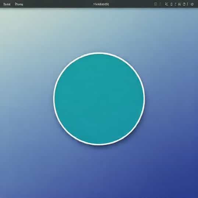198x198 pixels.
Task: Open the first menu label in top bar
Action: pos(7,4)
